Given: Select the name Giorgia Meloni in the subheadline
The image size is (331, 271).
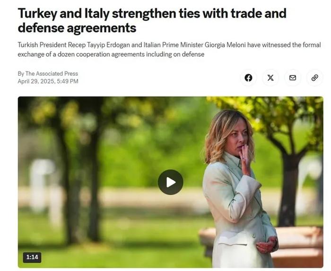Looking at the screenshot, I should click(225, 45).
